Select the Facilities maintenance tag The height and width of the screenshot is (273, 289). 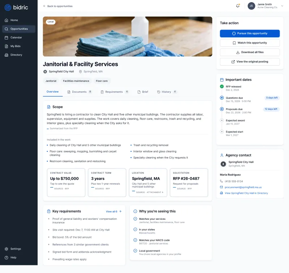point(76,81)
